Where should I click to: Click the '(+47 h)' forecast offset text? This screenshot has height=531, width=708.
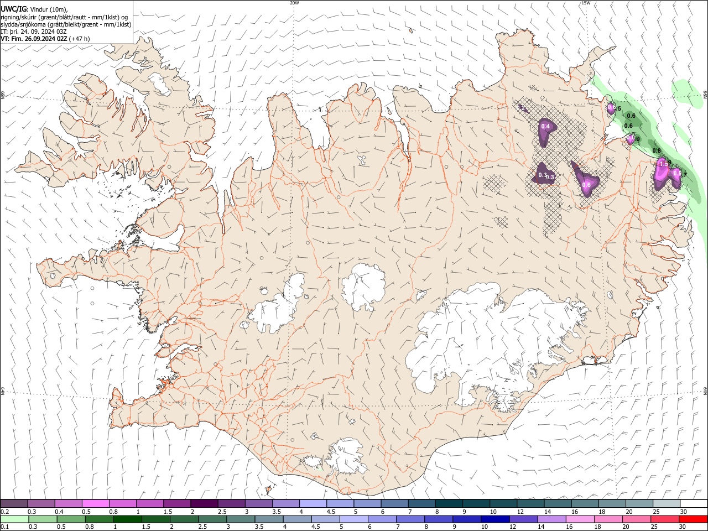[80, 39]
